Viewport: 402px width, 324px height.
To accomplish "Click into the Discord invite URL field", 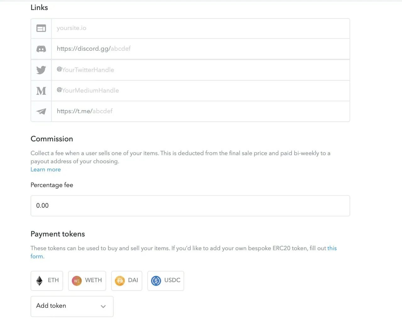I will (200, 49).
